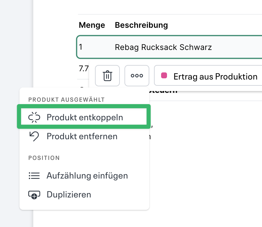Image resolution: width=262 pixels, height=227 pixels.
Task: Click the Menge column header
Action: [x=92, y=25]
